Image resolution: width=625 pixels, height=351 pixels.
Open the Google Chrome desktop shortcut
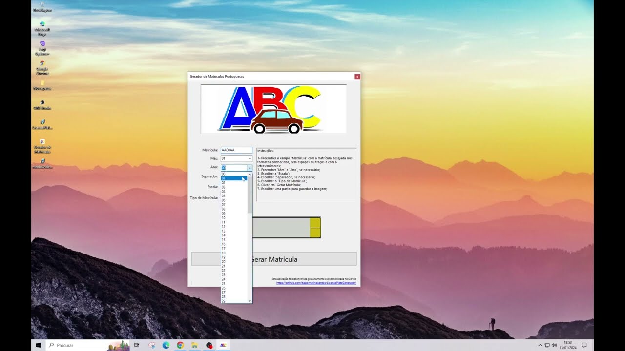click(42, 67)
